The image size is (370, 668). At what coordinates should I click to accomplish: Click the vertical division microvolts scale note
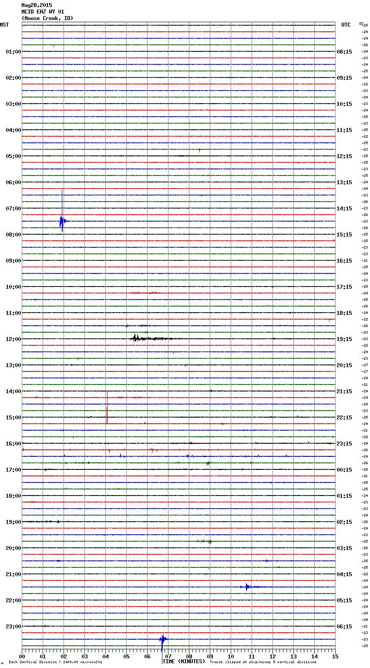click(x=55, y=662)
